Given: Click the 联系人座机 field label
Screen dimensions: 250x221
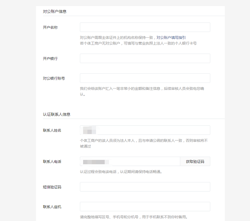Looking at the screenshot, I should click(52, 207).
